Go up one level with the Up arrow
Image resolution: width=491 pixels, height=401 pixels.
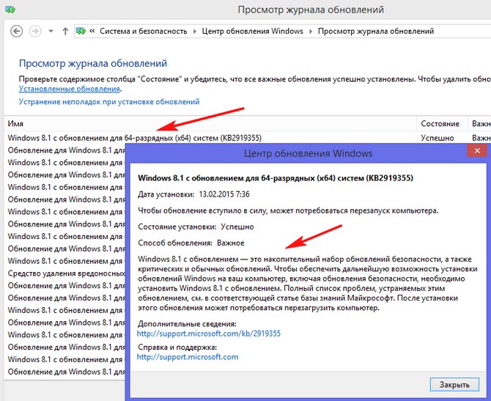click(x=66, y=32)
